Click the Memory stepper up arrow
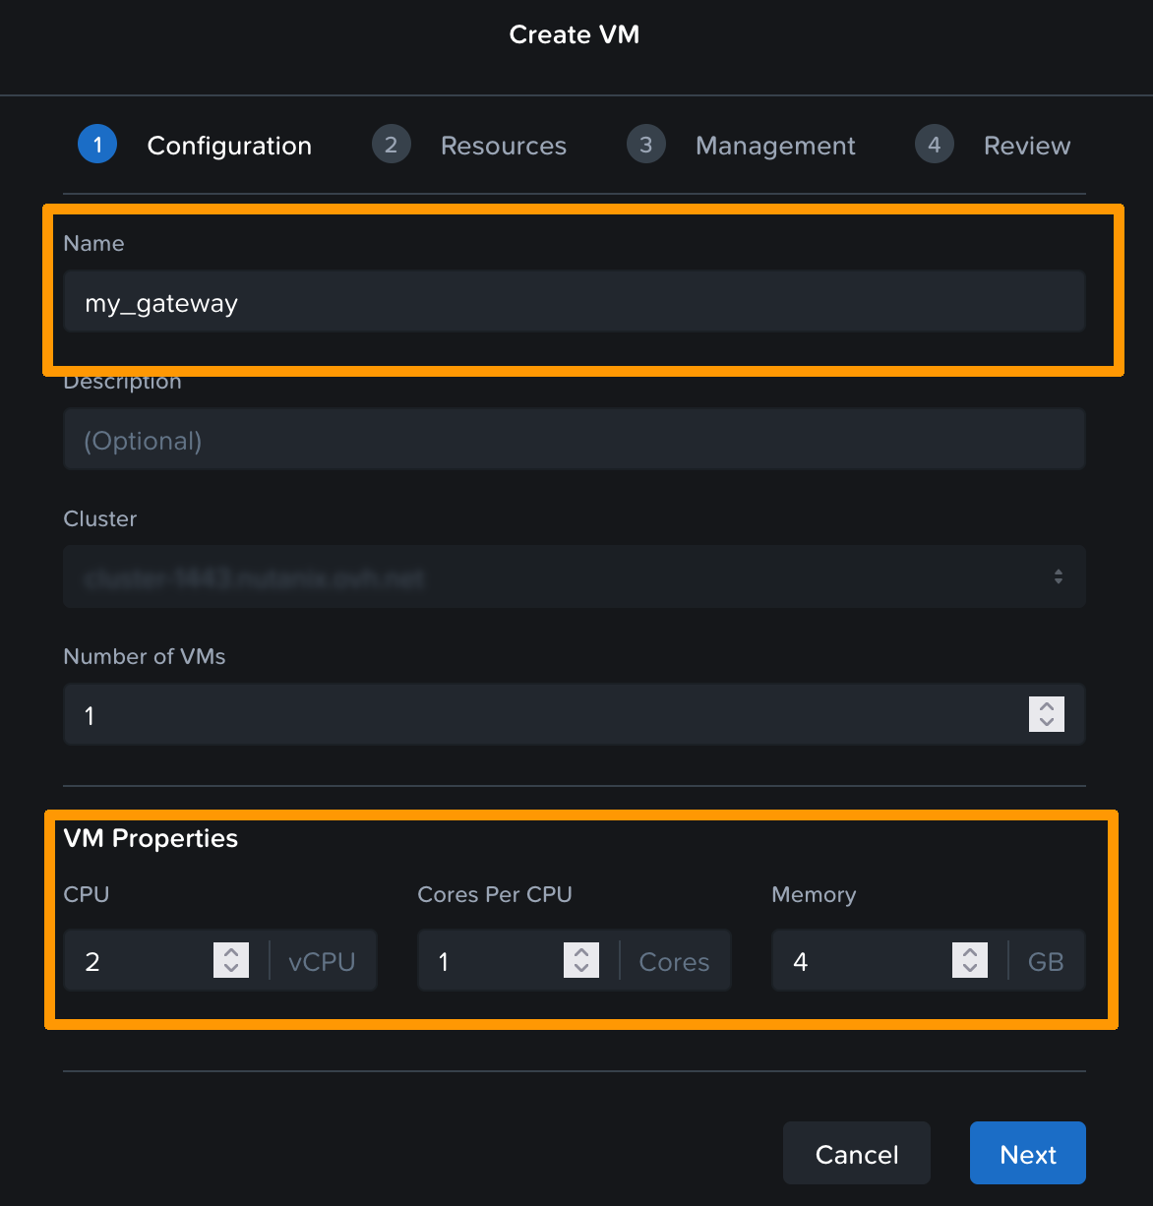Viewport: 1153px width, 1206px height. coord(969,953)
